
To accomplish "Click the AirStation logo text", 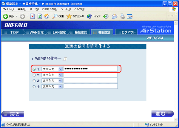I will click(156, 31).
